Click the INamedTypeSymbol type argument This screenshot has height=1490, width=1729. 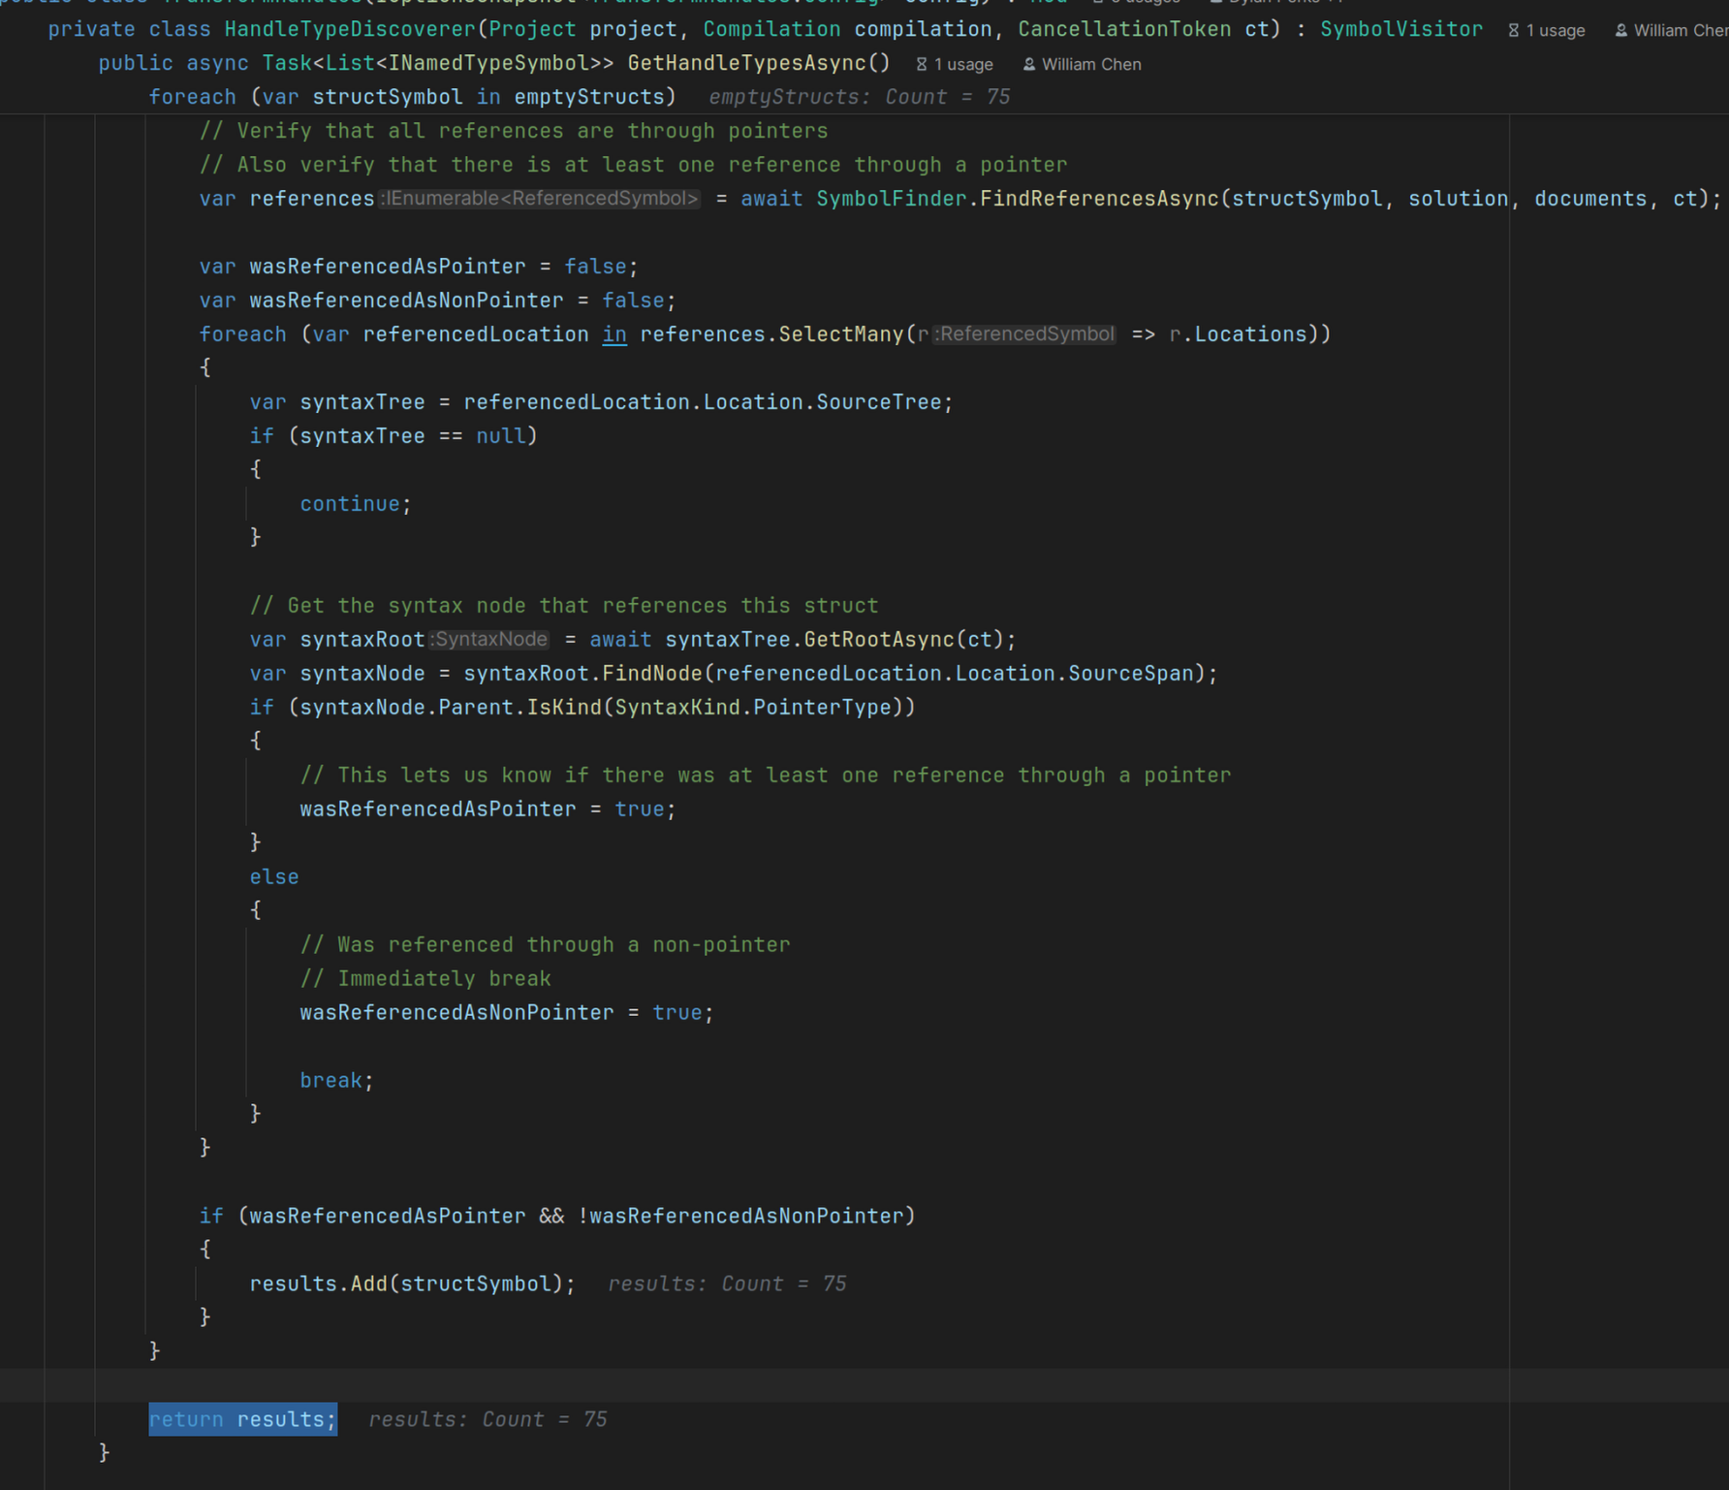pos(488,63)
